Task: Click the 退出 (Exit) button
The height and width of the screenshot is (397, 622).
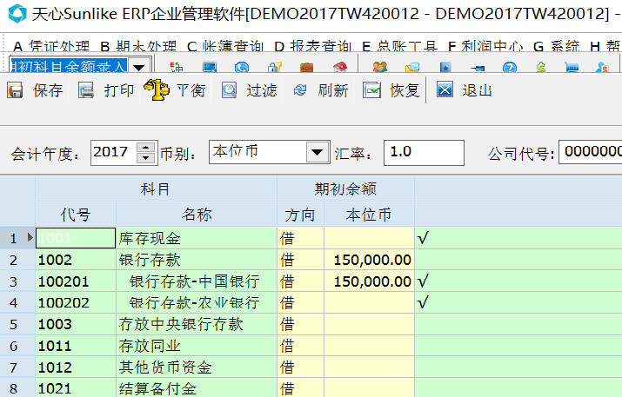Action: click(465, 90)
